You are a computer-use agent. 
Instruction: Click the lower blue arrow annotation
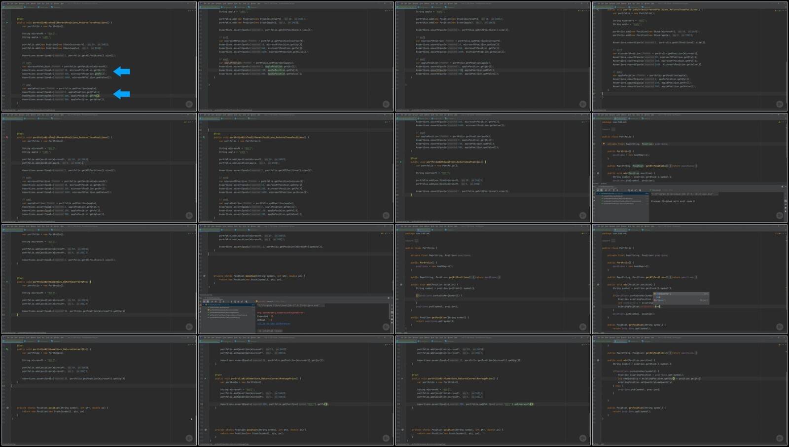pos(122,94)
